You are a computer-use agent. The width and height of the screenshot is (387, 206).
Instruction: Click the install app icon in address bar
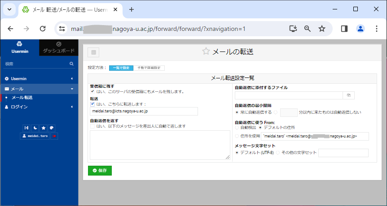click(293, 29)
